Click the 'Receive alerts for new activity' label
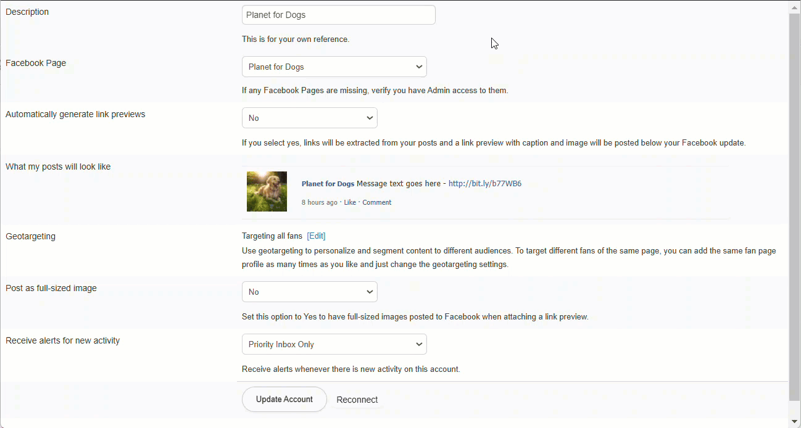This screenshot has width=801, height=428. [x=62, y=340]
